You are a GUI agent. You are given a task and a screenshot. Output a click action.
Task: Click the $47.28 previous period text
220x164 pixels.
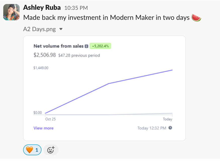point(79,55)
